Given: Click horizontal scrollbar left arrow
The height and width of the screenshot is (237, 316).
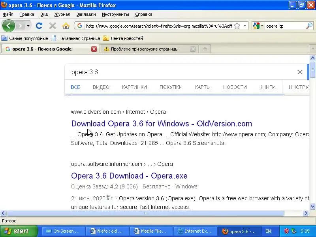Looking at the screenshot, I should coord(3,213).
